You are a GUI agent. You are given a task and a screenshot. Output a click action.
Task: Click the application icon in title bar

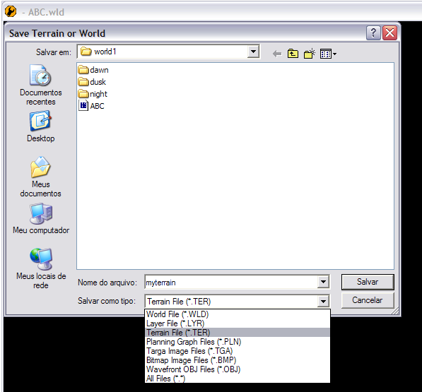[11, 11]
